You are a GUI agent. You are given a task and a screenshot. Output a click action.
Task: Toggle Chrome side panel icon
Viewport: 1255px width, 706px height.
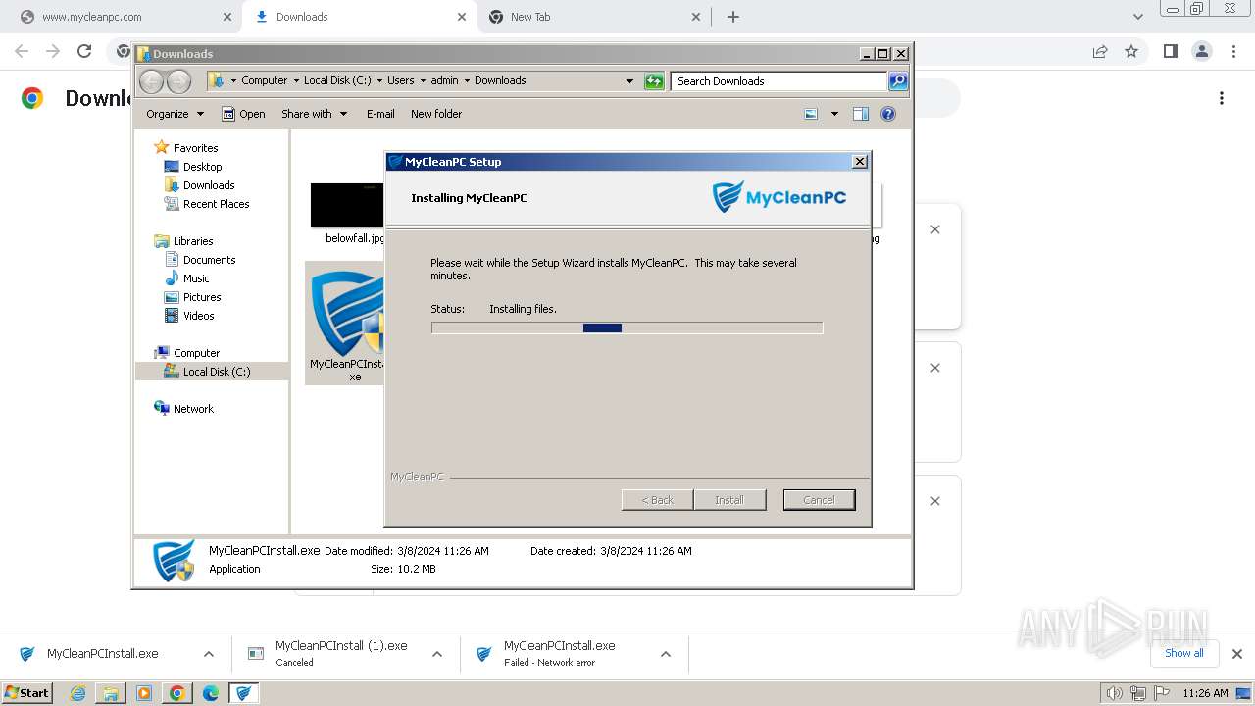click(1170, 51)
